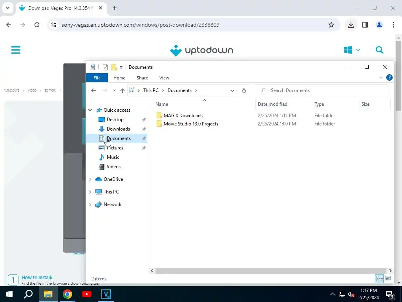This screenshot has width=402, height=302.
Task: Click the Chrome address bar URL
Action: coord(140,25)
